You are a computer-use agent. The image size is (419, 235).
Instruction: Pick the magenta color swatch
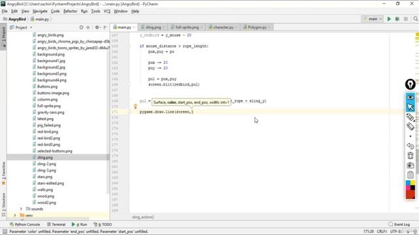pos(408,187)
